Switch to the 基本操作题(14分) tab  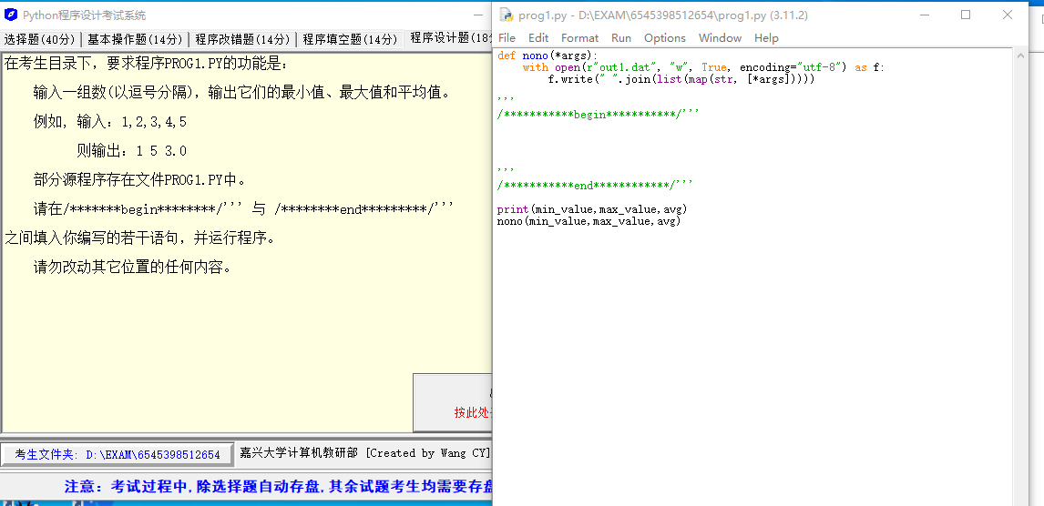[x=135, y=39]
